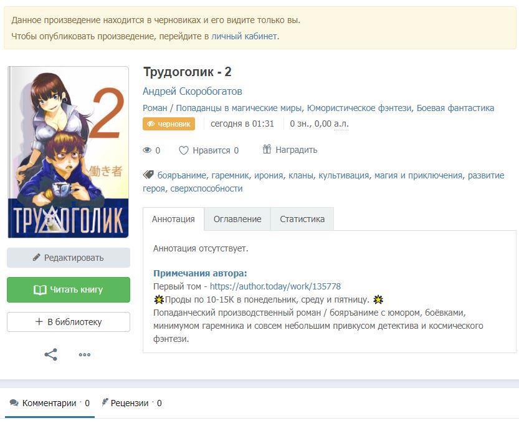Open the personal account link

[x=244, y=36]
